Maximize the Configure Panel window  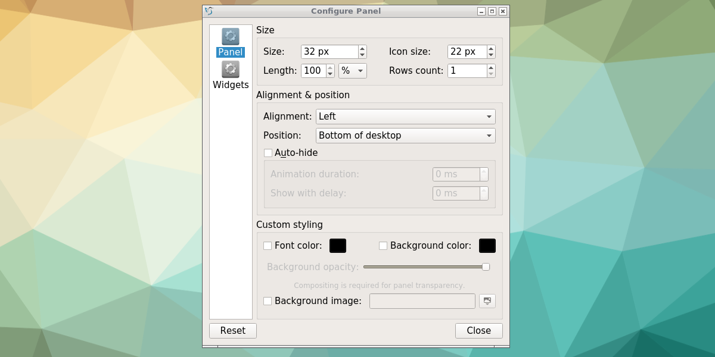point(492,11)
